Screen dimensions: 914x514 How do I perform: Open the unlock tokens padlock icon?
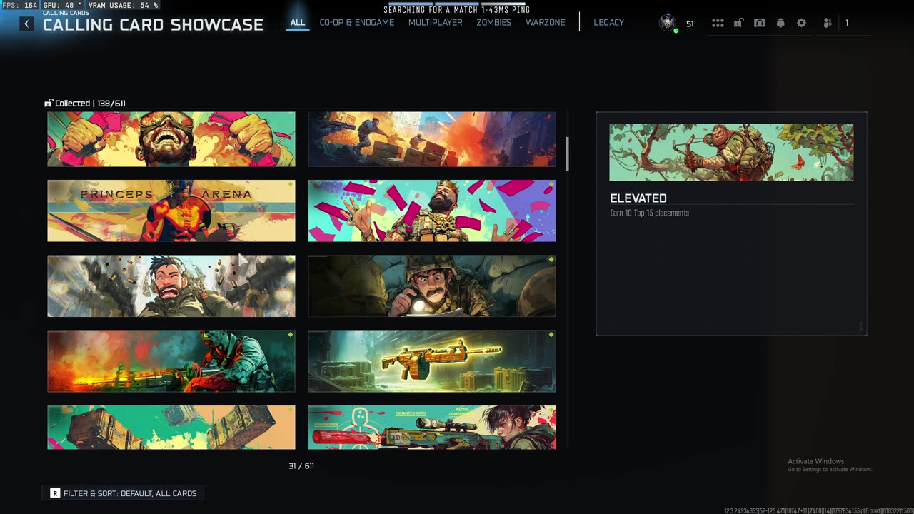pos(738,23)
